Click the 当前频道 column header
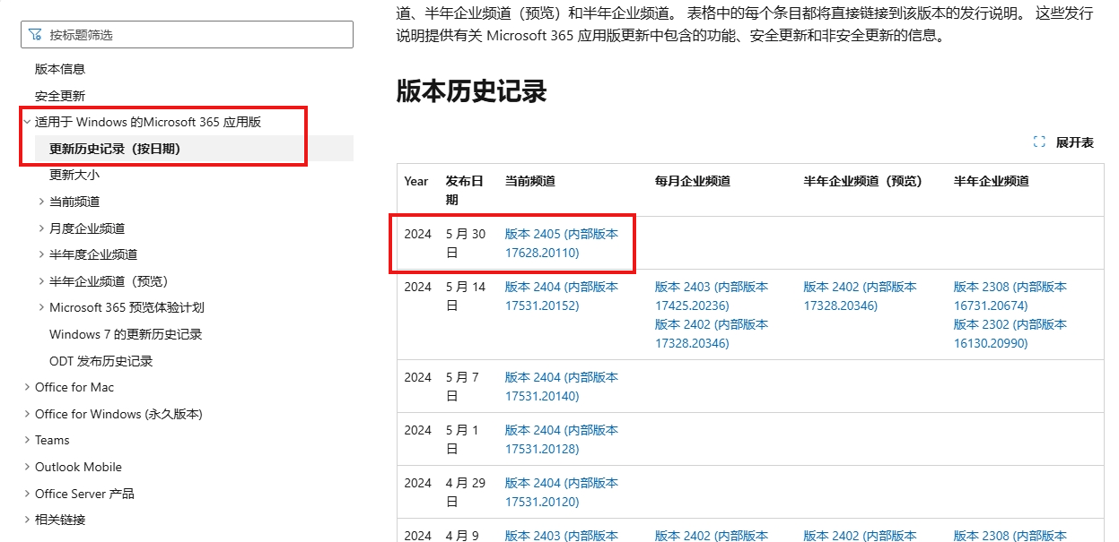This screenshot has width=1119, height=542. coord(530,181)
